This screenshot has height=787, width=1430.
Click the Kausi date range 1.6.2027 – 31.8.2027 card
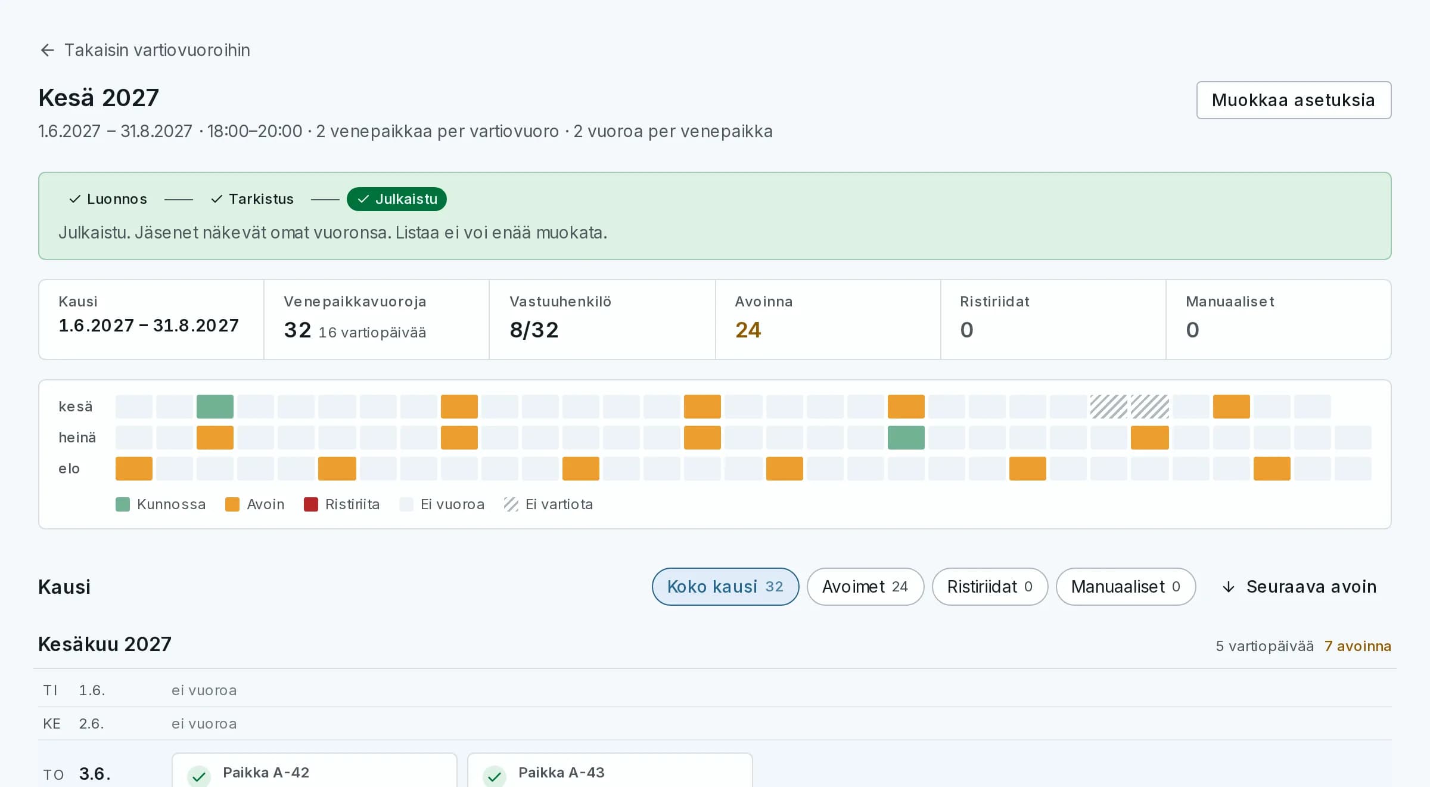151,320
